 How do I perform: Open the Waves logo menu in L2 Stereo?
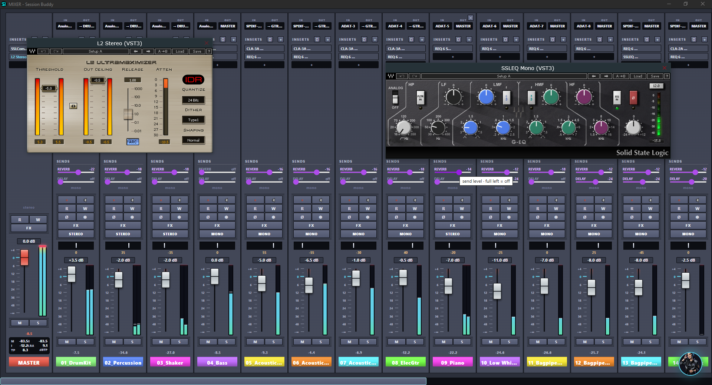(x=32, y=52)
